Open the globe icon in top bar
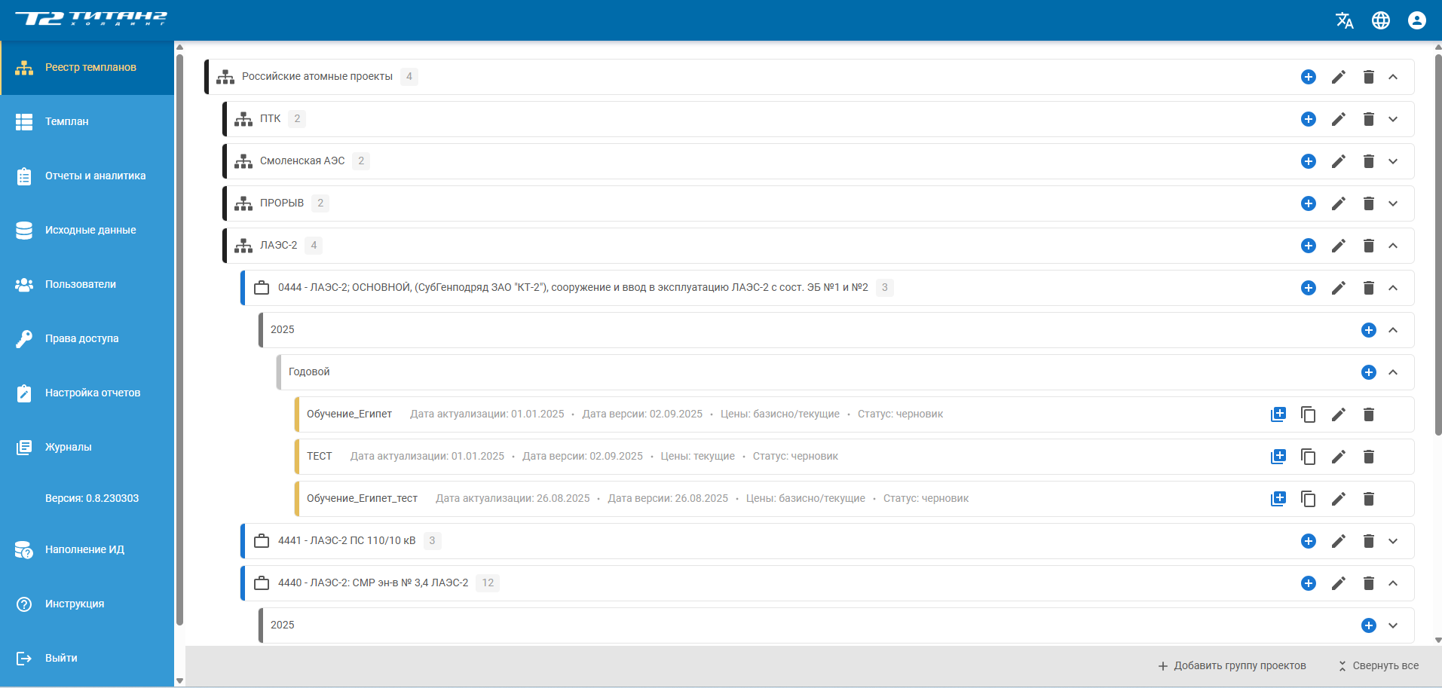Viewport: 1442px width, 688px height. click(1380, 20)
